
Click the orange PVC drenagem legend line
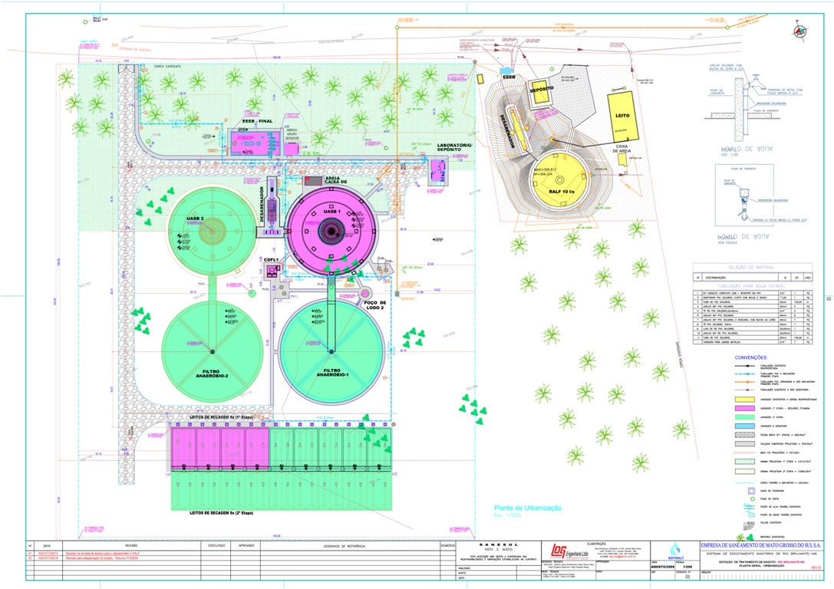(x=745, y=382)
